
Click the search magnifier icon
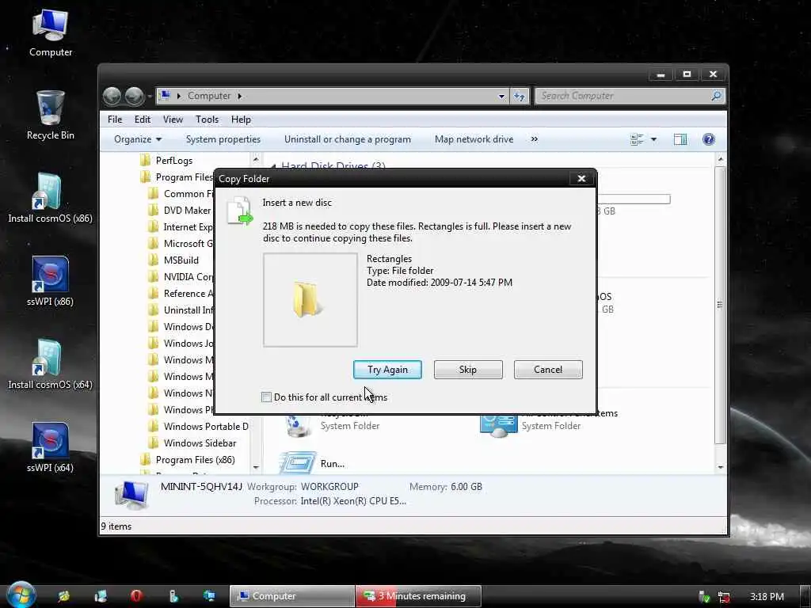point(716,96)
